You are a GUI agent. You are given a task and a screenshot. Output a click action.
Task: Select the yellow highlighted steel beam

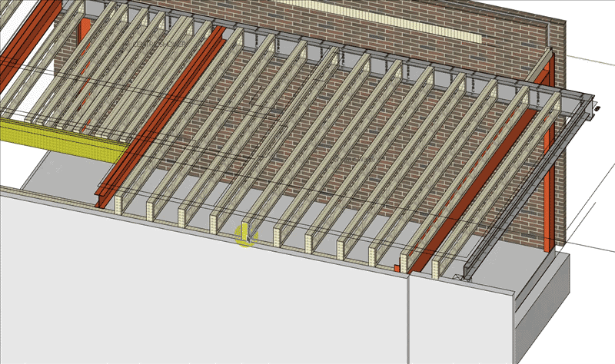(65, 140)
